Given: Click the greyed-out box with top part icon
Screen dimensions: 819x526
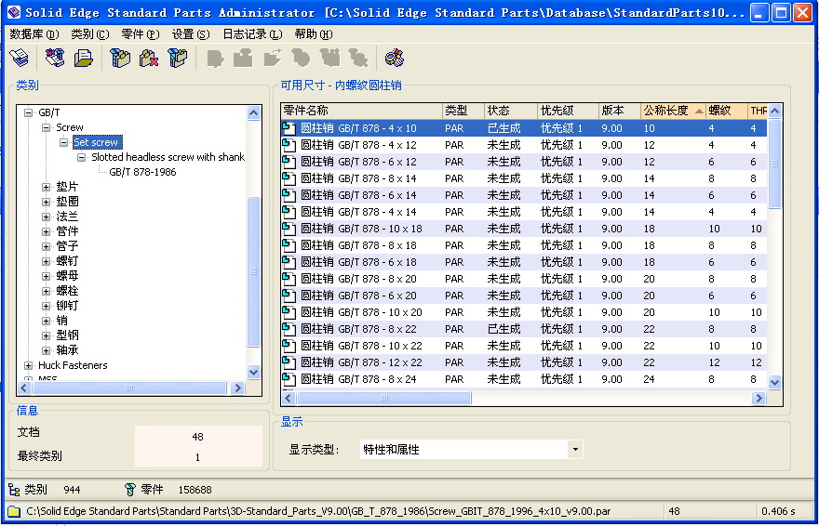Looking at the screenshot, I should tap(244, 58).
